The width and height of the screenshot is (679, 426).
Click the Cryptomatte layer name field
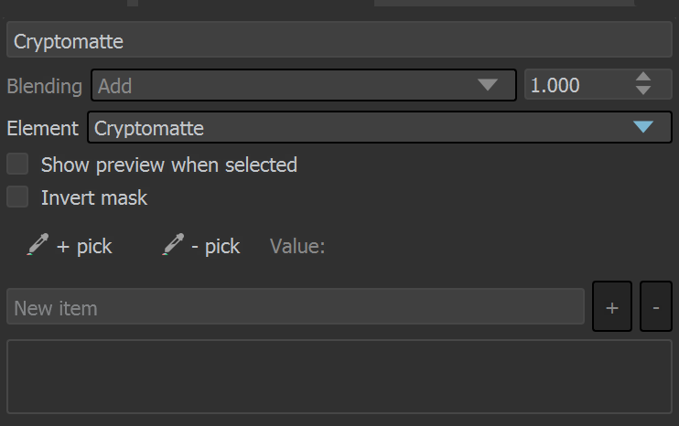339,39
